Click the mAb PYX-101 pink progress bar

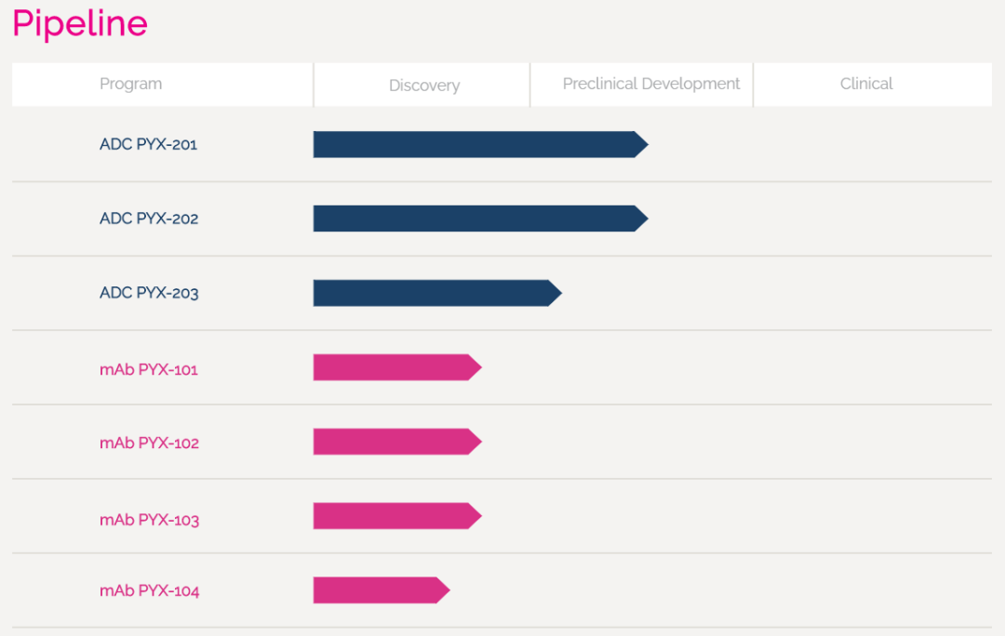click(393, 367)
